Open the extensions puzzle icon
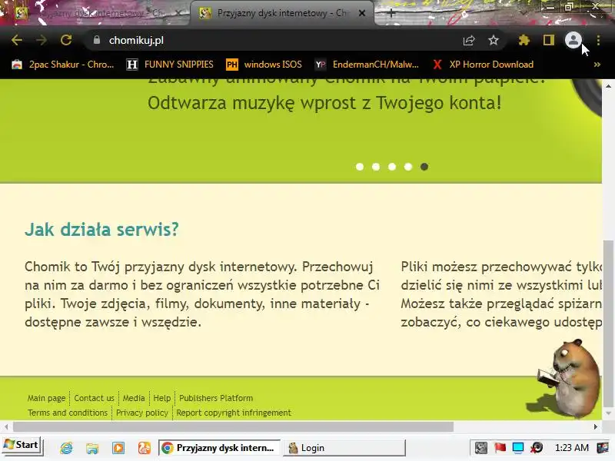The width and height of the screenshot is (615, 461). click(524, 40)
